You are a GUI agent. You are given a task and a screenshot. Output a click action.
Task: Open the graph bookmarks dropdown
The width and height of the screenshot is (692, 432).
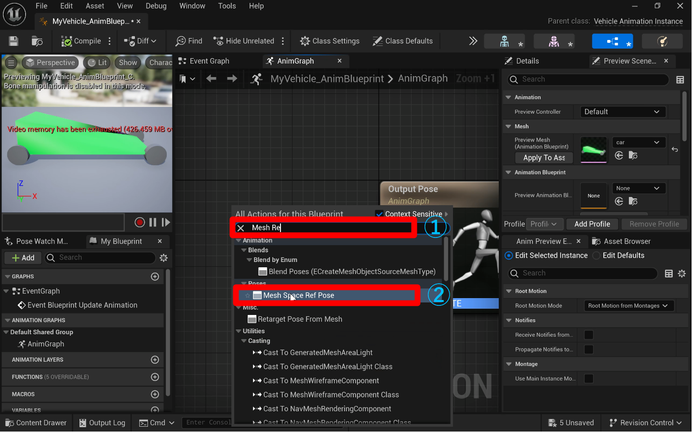[187, 79]
